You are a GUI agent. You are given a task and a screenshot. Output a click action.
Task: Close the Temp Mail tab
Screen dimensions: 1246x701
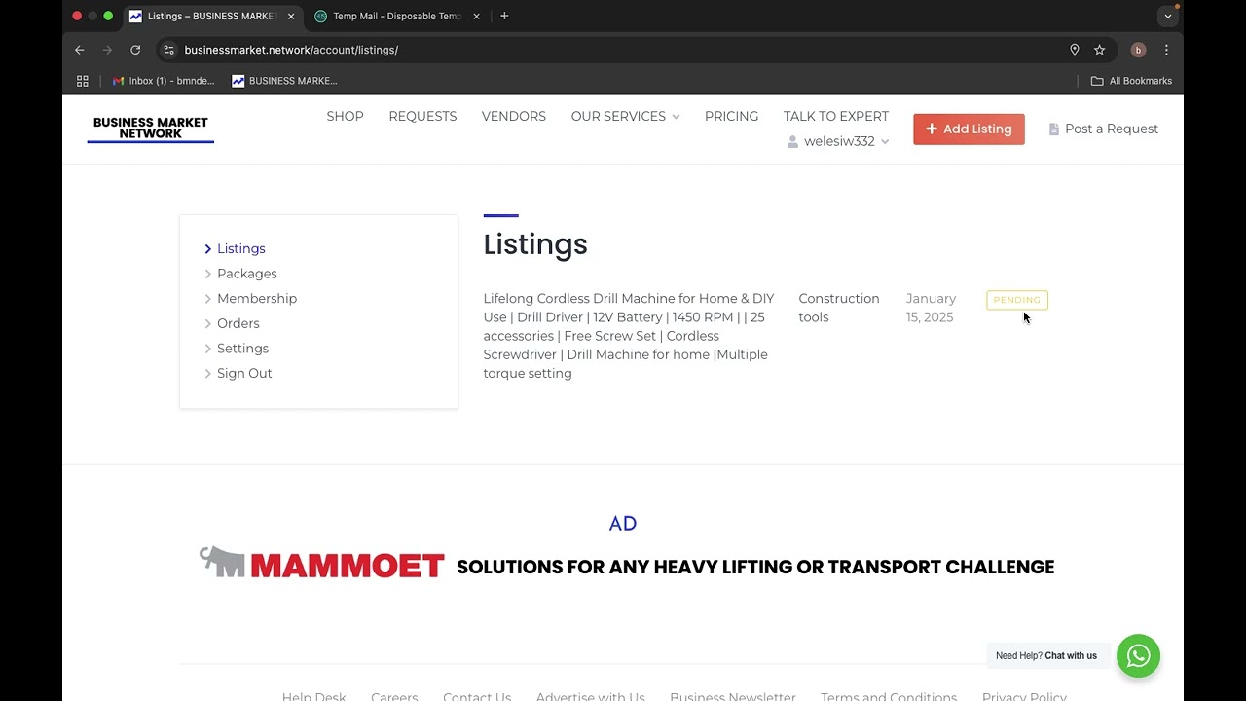pos(476,16)
